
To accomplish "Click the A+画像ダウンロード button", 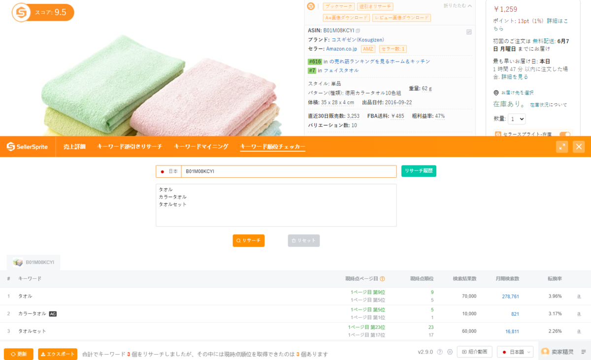I will pyautogui.click(x=346, y=18).
